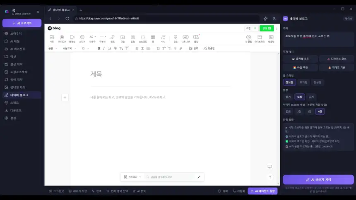The image size is (356, 200).
Task: Take a 스크린샷 from the bottom bar
Action: click(56, 191)
